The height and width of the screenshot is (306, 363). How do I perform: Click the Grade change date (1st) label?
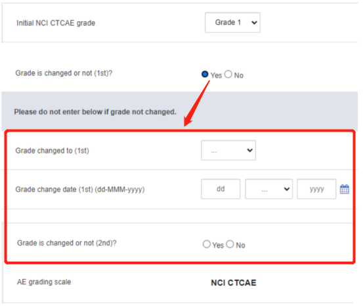[80, 190]
